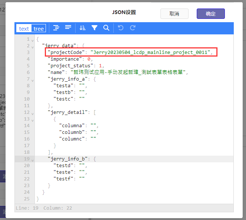Fold jerry_info_a block at line 7

pyautogui.click(x=33, y=80)
